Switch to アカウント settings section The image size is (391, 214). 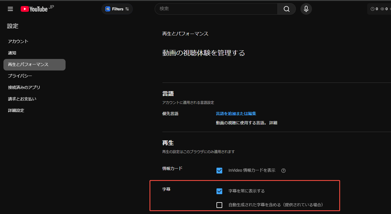coord(18,41)
